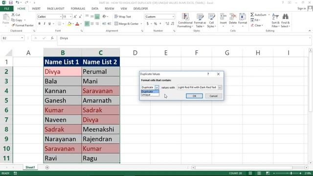
Task: Open the FILE tab
Action: click(x=6, y=9)
